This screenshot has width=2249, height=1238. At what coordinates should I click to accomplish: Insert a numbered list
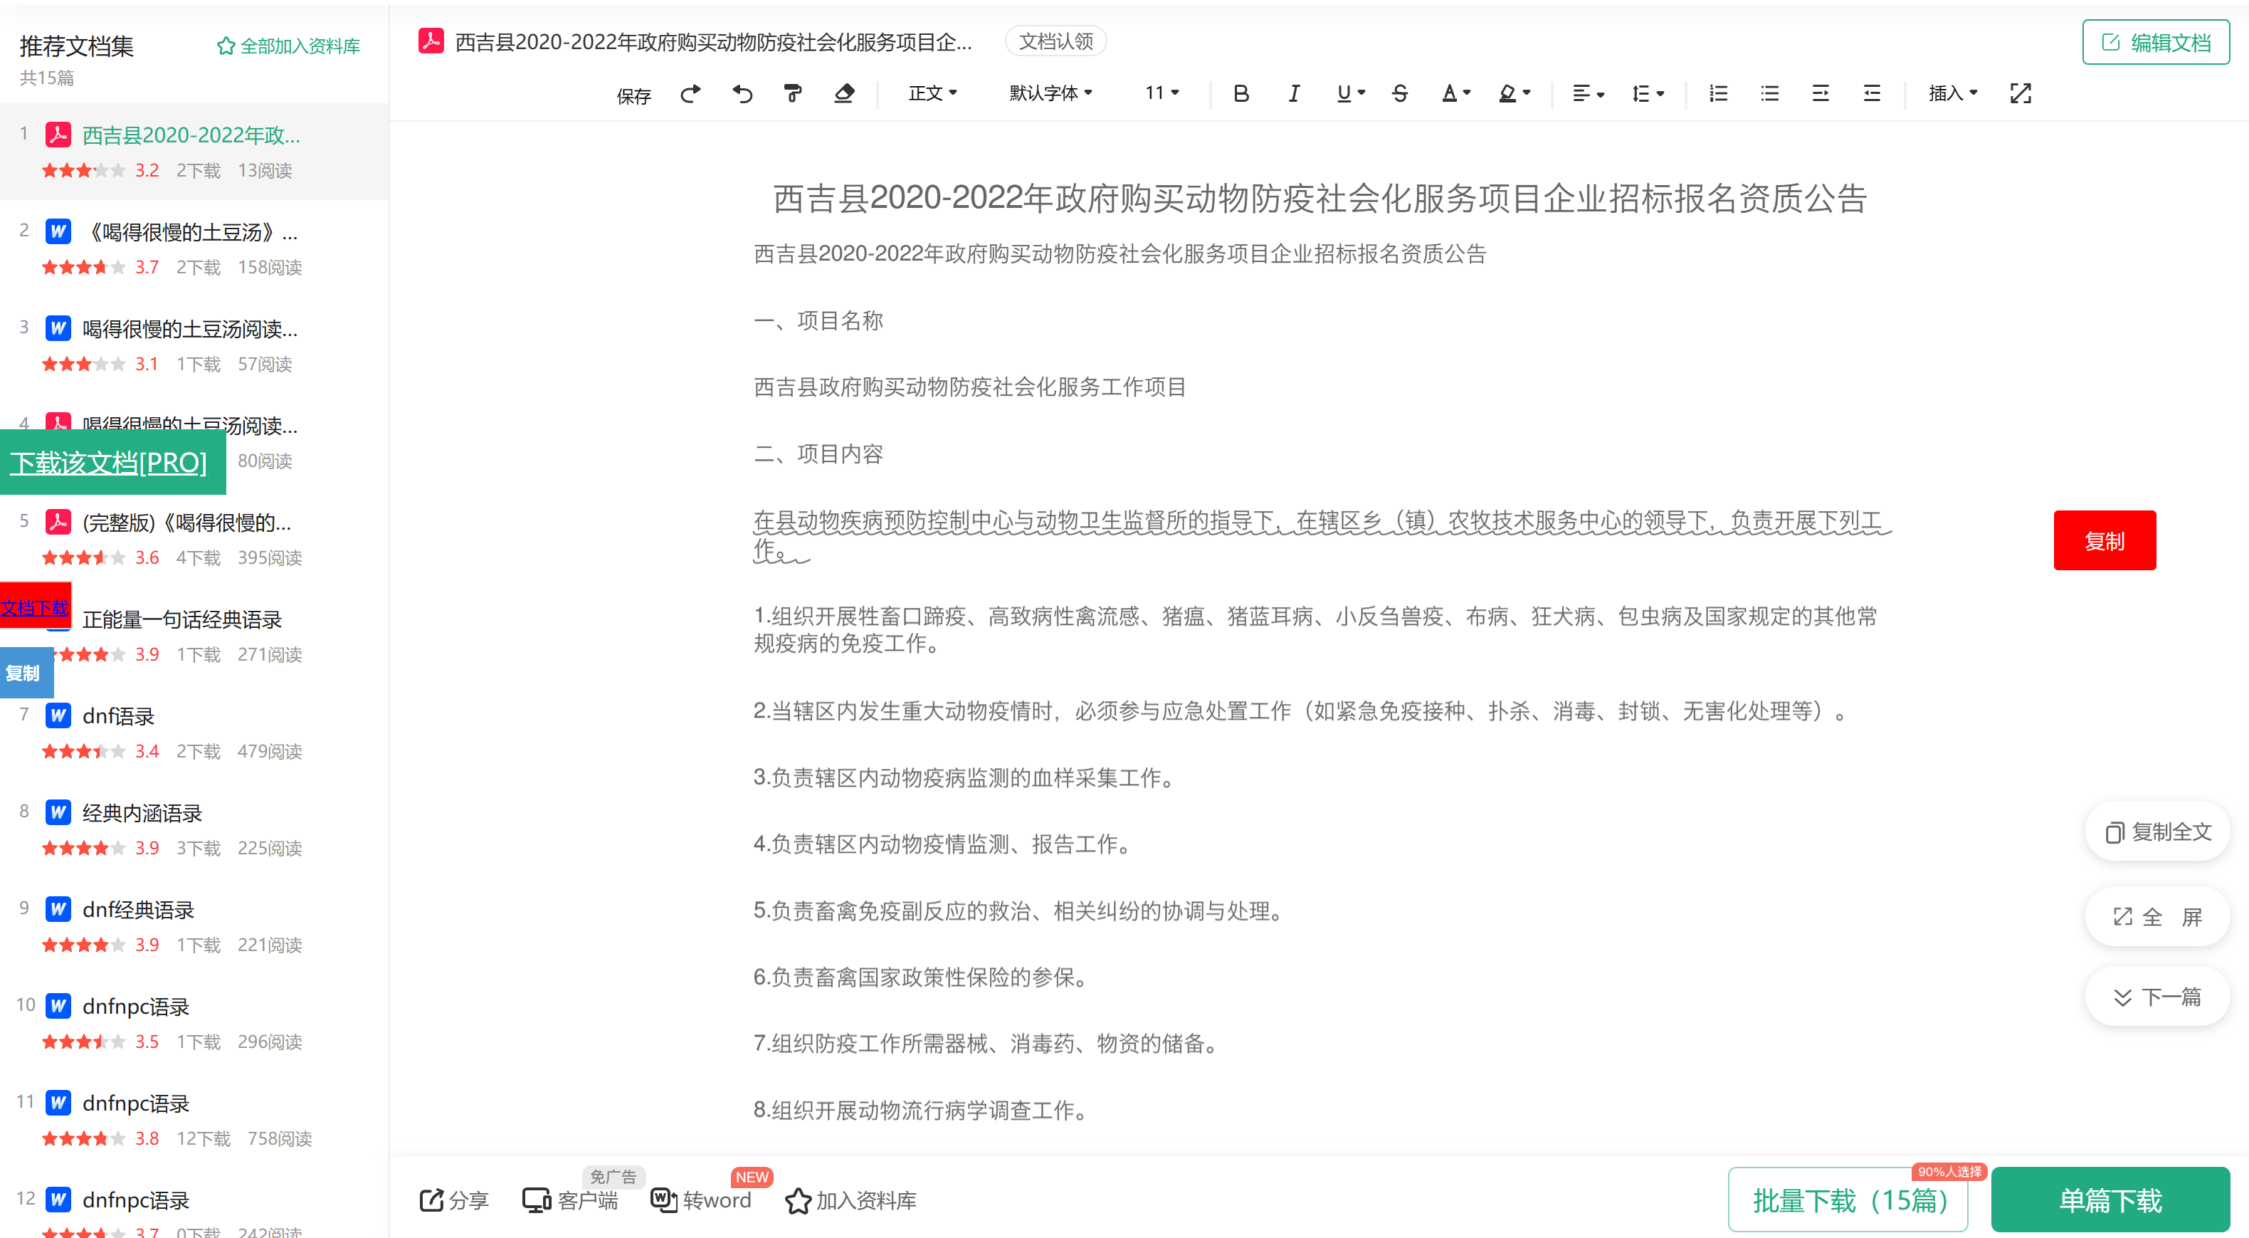[1718, 93]
